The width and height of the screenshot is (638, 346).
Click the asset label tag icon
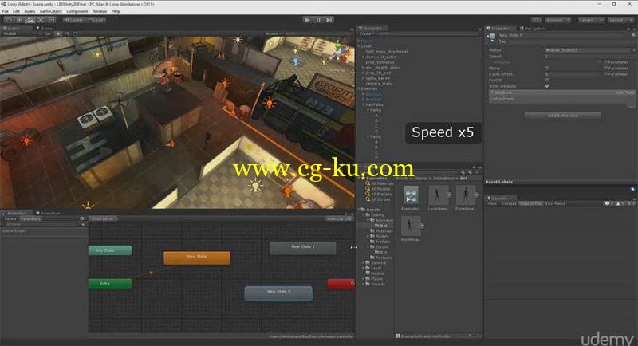click(632, 189)
